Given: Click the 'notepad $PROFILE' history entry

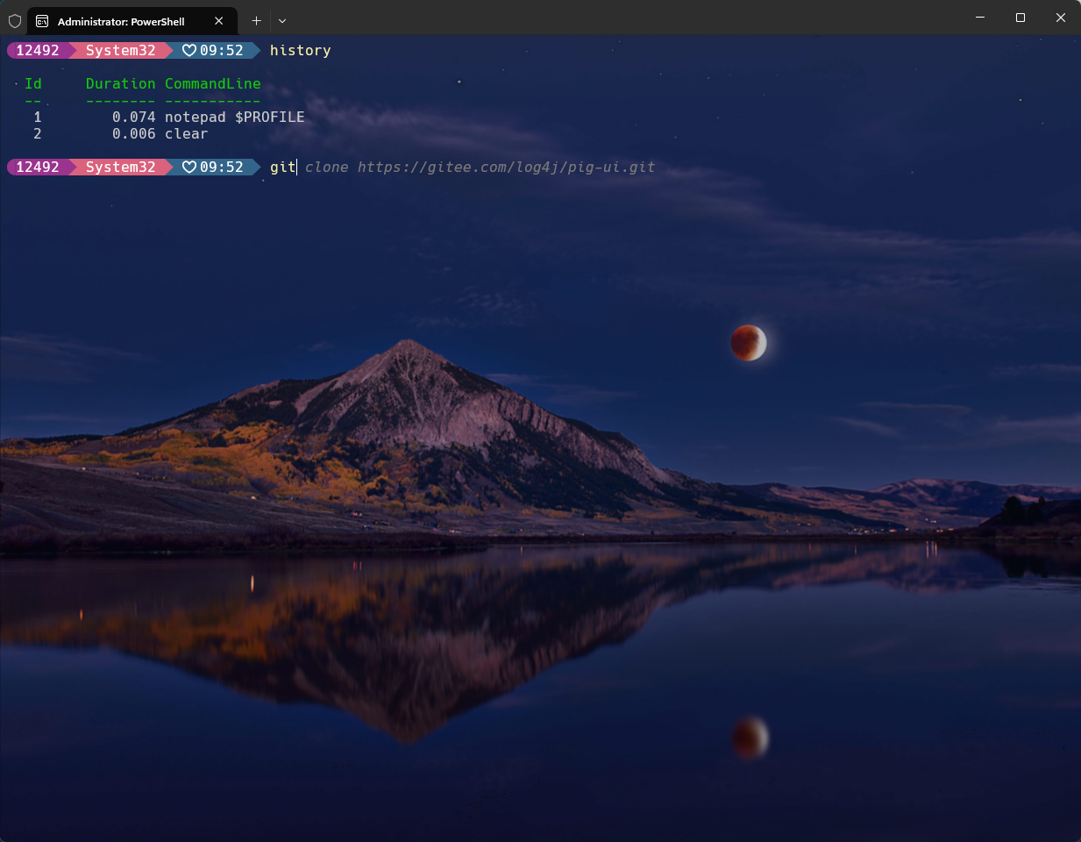Looking at the screenshot, I should coord(234,117).
